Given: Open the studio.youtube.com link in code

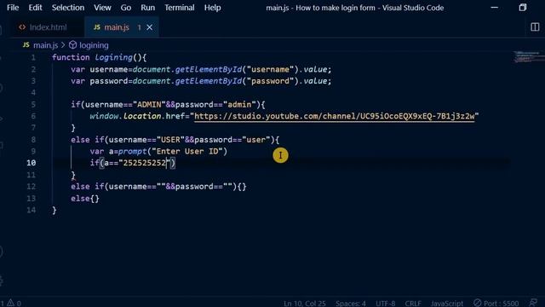Looking at the screenshot, I should coord(335,116).
